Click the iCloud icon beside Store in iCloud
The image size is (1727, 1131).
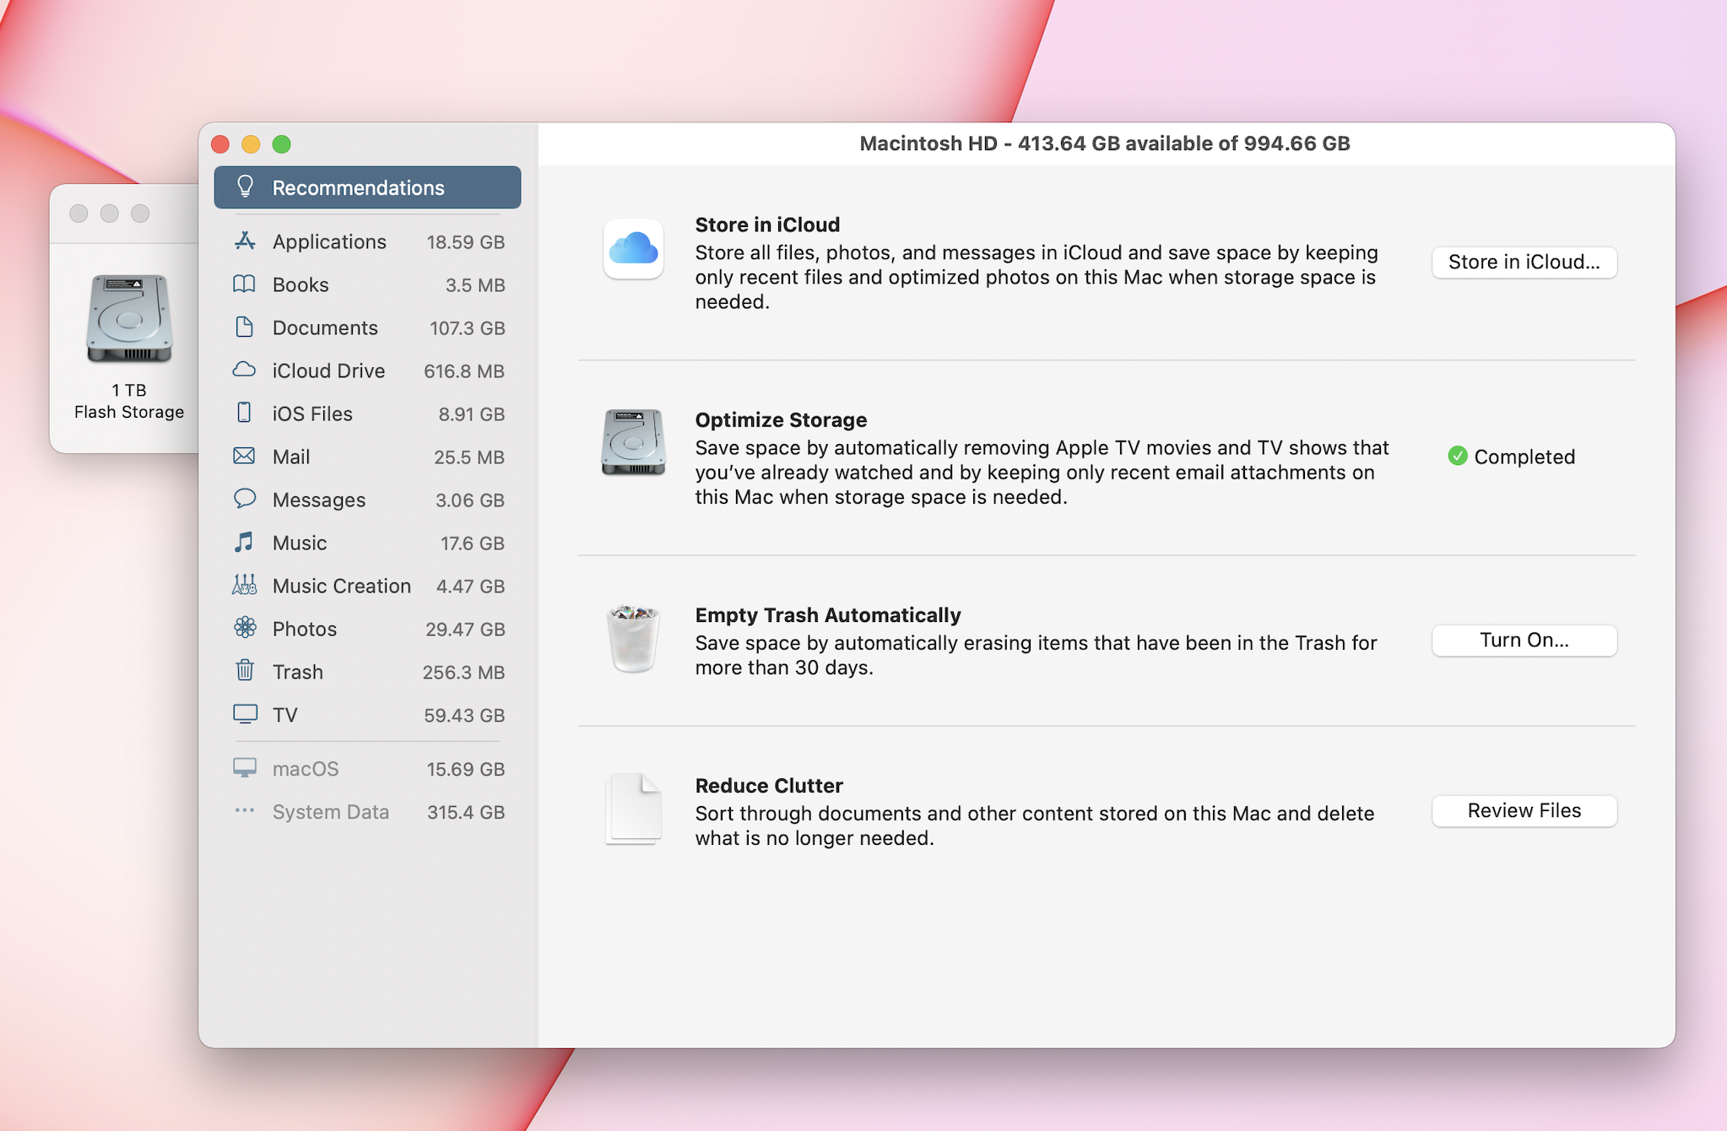click(633, 250)
